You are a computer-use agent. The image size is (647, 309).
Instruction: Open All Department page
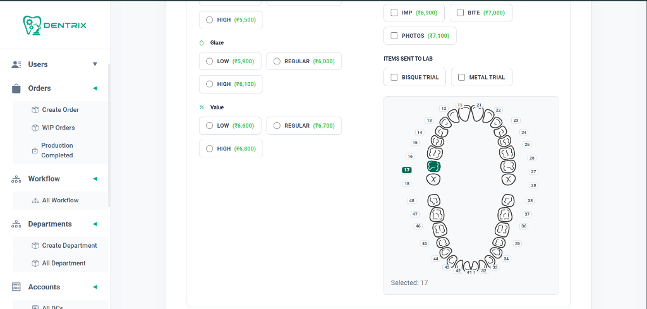[x=64, y=264]
